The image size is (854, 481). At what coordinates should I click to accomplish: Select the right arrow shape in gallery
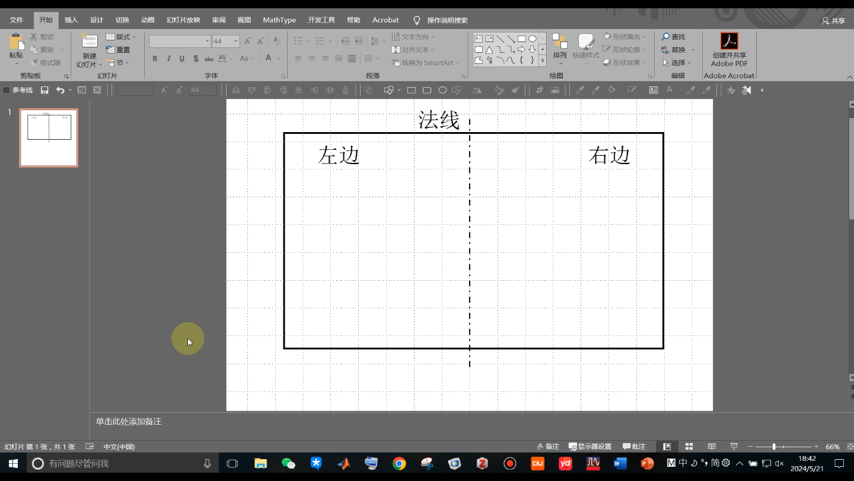point(521,50)
